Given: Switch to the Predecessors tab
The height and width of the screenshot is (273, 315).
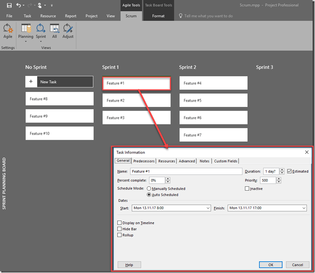Looking at the screenshot, I should tap(144, 161).
